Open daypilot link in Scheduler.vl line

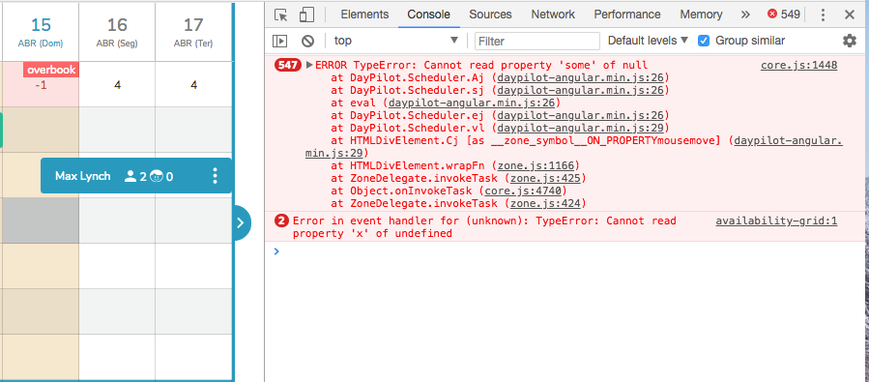[x=580, y=128]
